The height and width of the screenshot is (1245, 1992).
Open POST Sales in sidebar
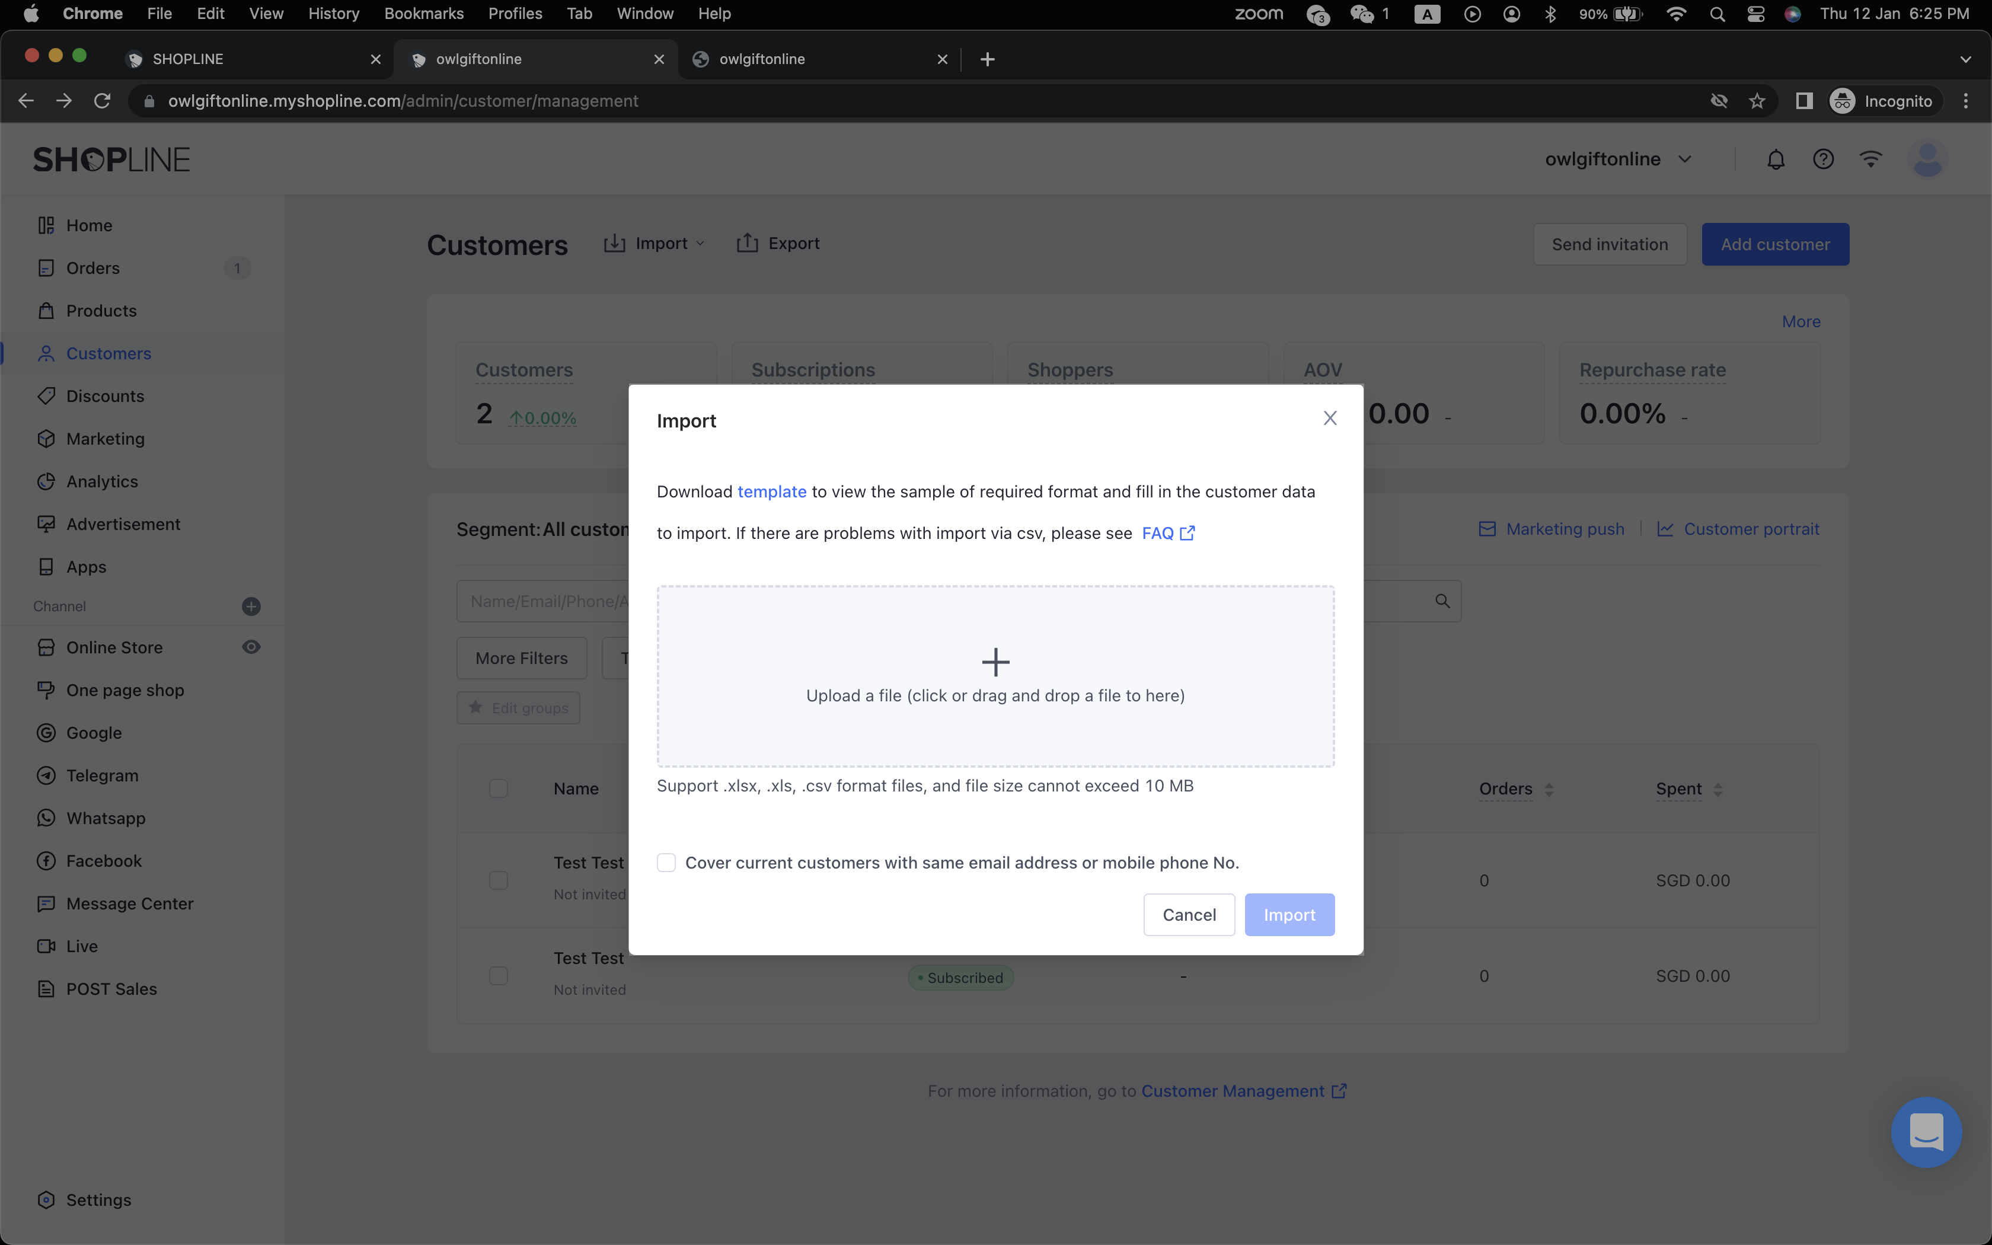pyautogui.click(x=111, y=989)
